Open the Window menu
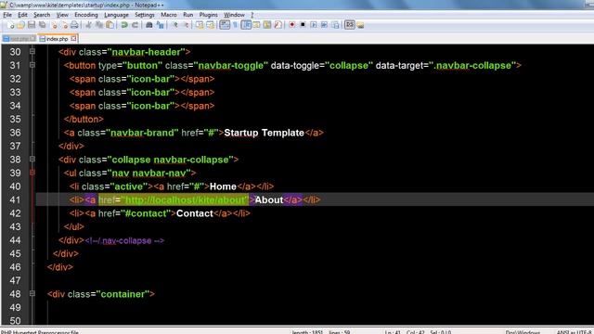 point(234,15)
